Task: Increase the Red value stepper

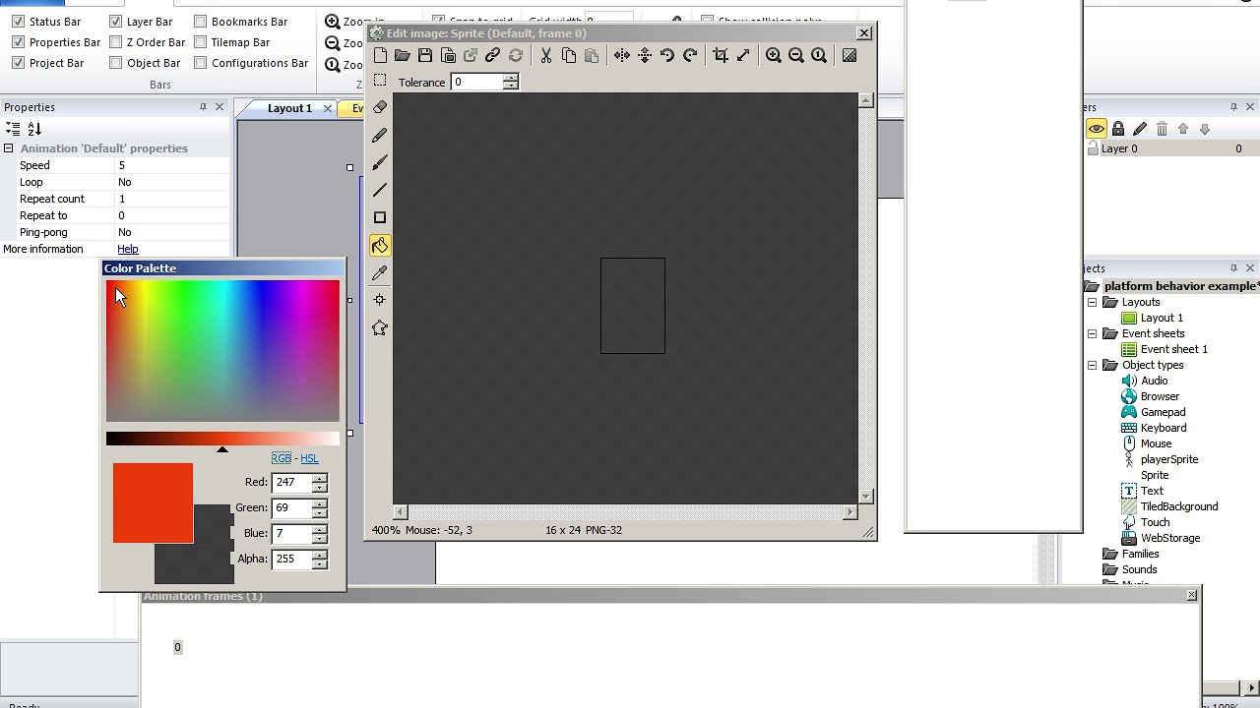Action: pyautogui.click(x=320, y=478)
